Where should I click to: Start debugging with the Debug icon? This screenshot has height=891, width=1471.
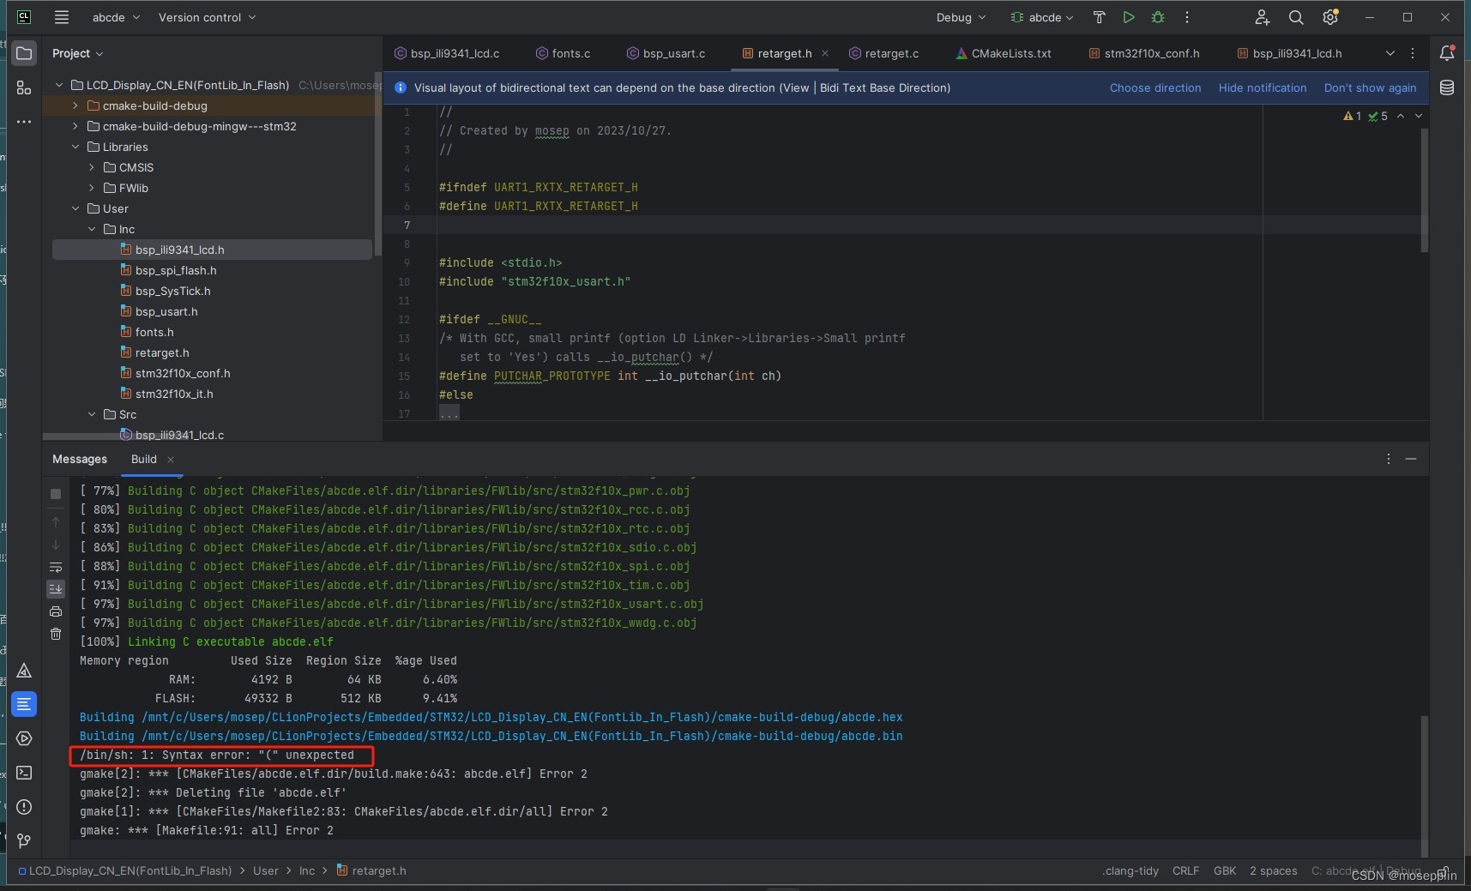[x=1156, y=17]
